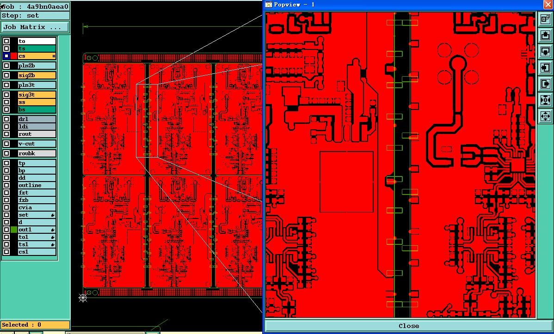Click the edit hand icon on the set layer
Image resolution: width=554 pixels, height=334 pixels.
[53, 215]
